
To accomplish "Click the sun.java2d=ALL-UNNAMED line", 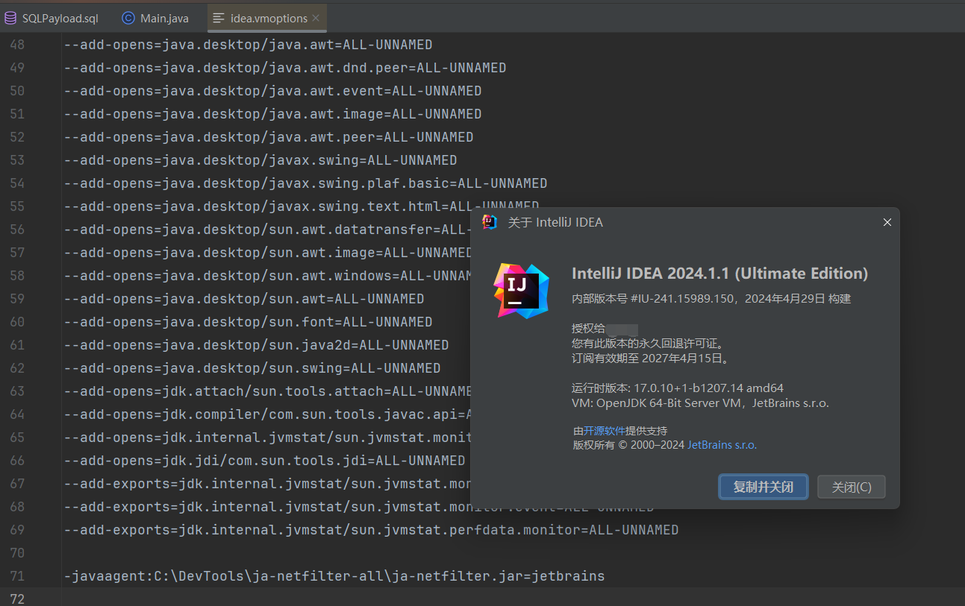I will [x=256, y=345].
